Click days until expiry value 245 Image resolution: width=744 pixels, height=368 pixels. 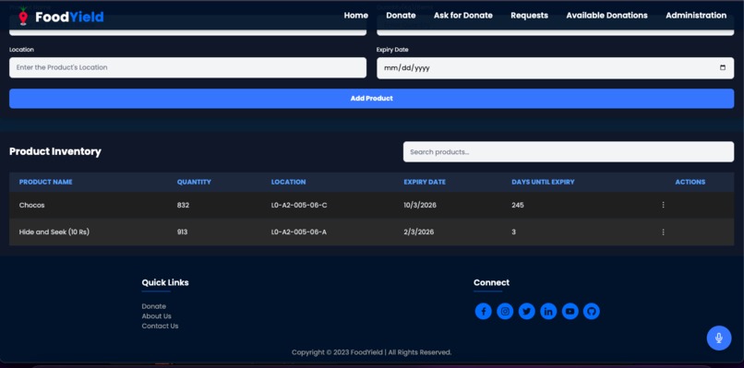click(x=518, y=206)
